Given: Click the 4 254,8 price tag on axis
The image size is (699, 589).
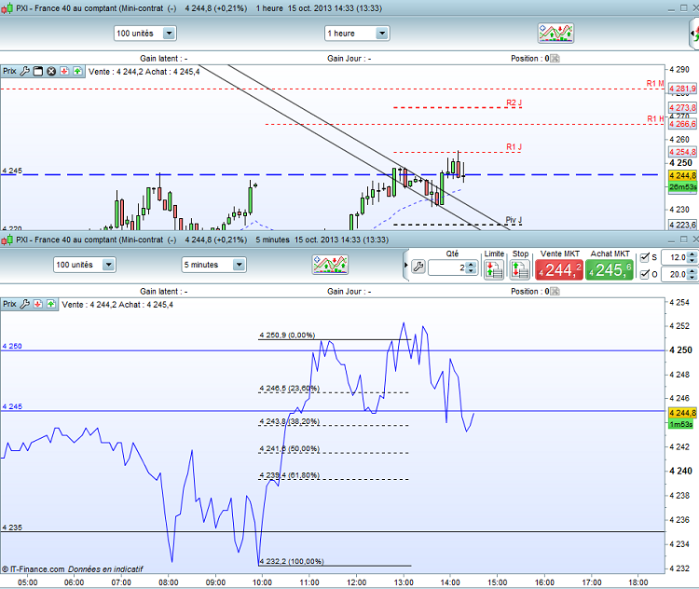Looking at the screenshot, I should (682, 152).
